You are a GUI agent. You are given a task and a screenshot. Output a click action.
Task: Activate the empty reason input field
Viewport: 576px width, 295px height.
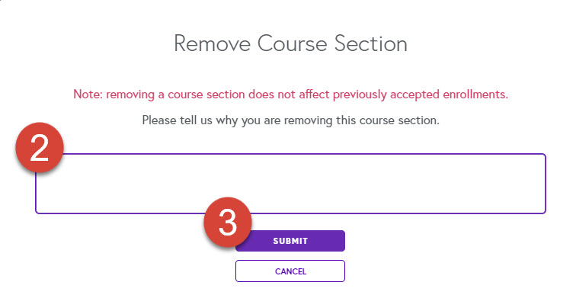(290, 183)
